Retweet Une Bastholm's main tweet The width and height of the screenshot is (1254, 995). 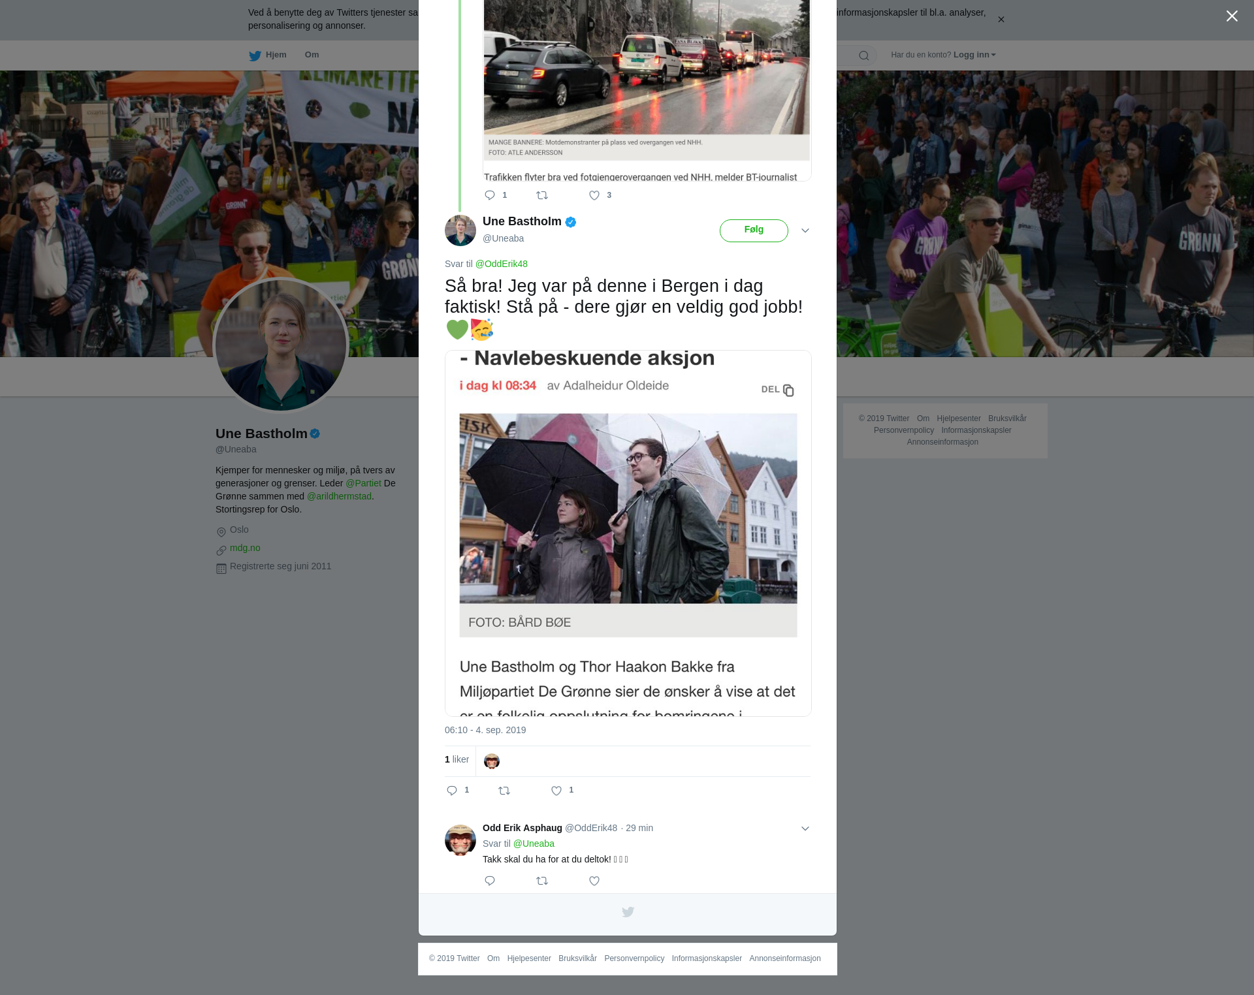[504, 791]
